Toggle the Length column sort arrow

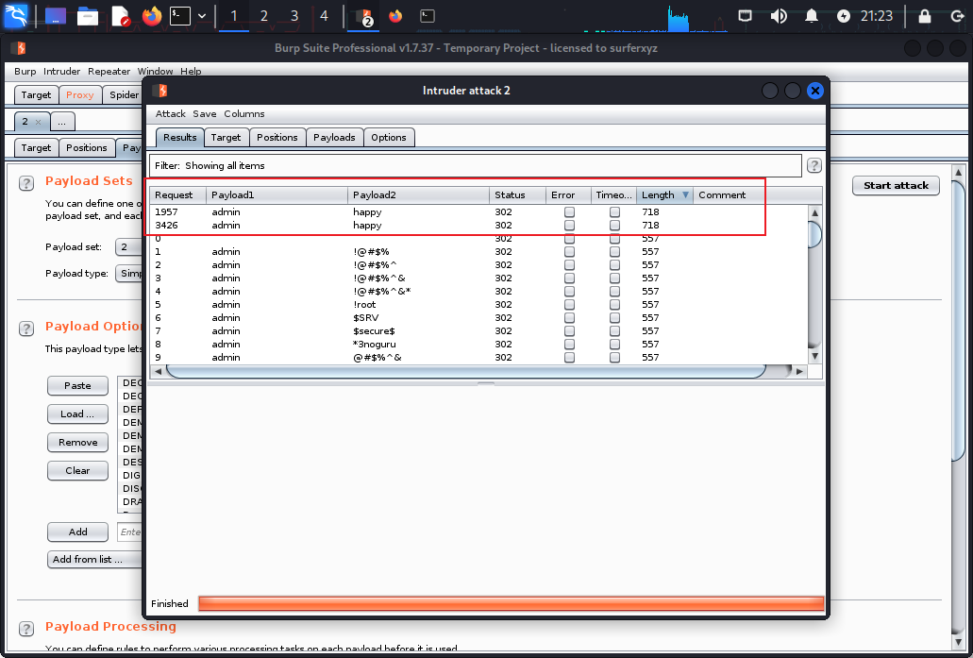coord(686,194)
